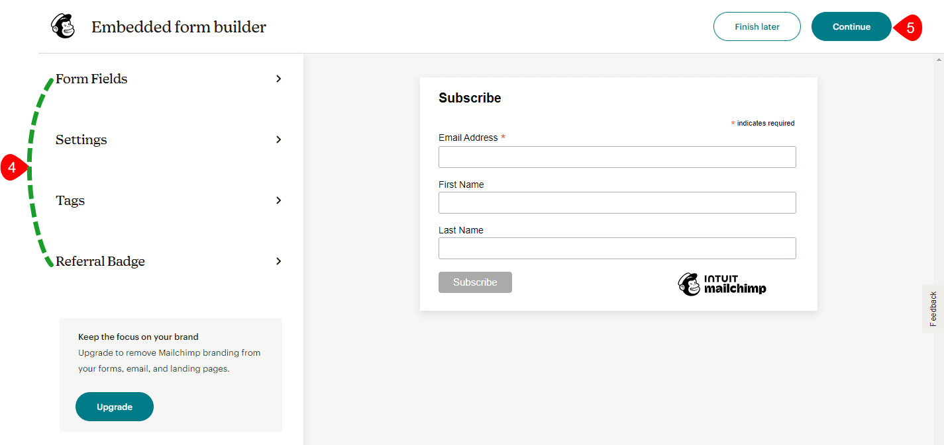Expand Settings section via its chevron
This screenshot has height=445, width=944.
(x=279, y=140)
